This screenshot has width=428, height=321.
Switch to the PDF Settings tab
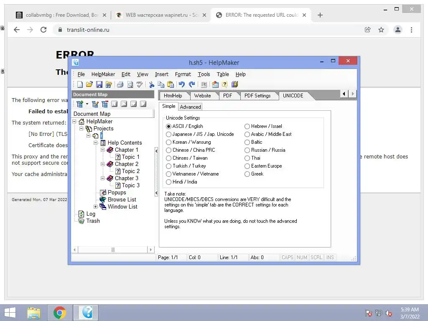257,96
